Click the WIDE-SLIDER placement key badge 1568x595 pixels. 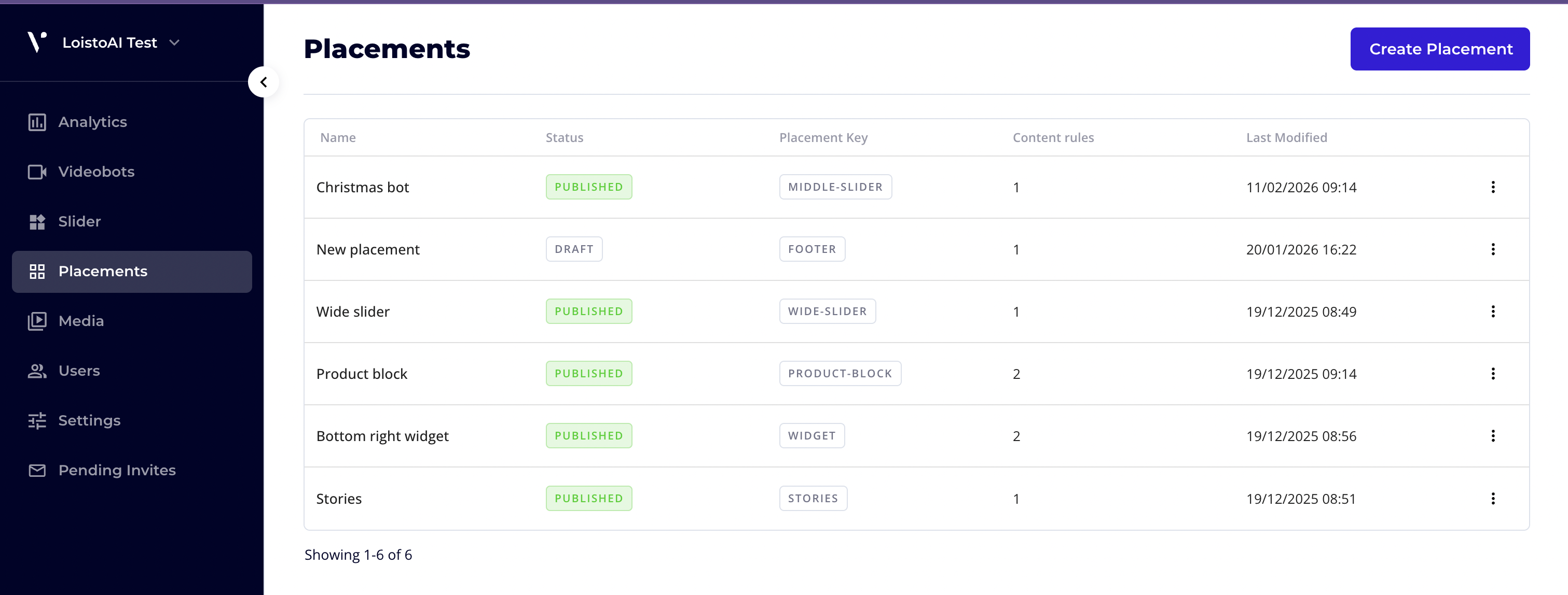click(827, 311)
